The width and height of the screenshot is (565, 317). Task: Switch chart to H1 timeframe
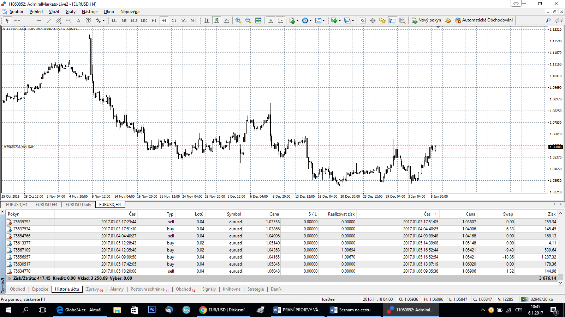pyautogui.click(x=154, y=20)
